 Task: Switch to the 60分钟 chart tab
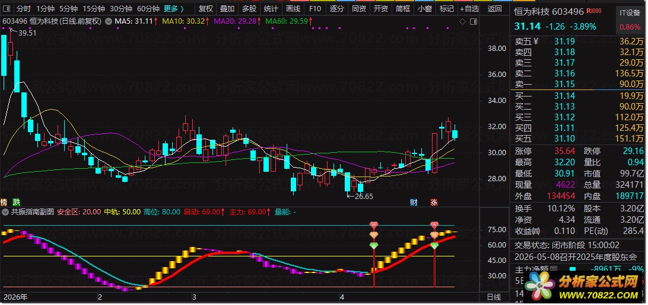(x=148, y=9)
